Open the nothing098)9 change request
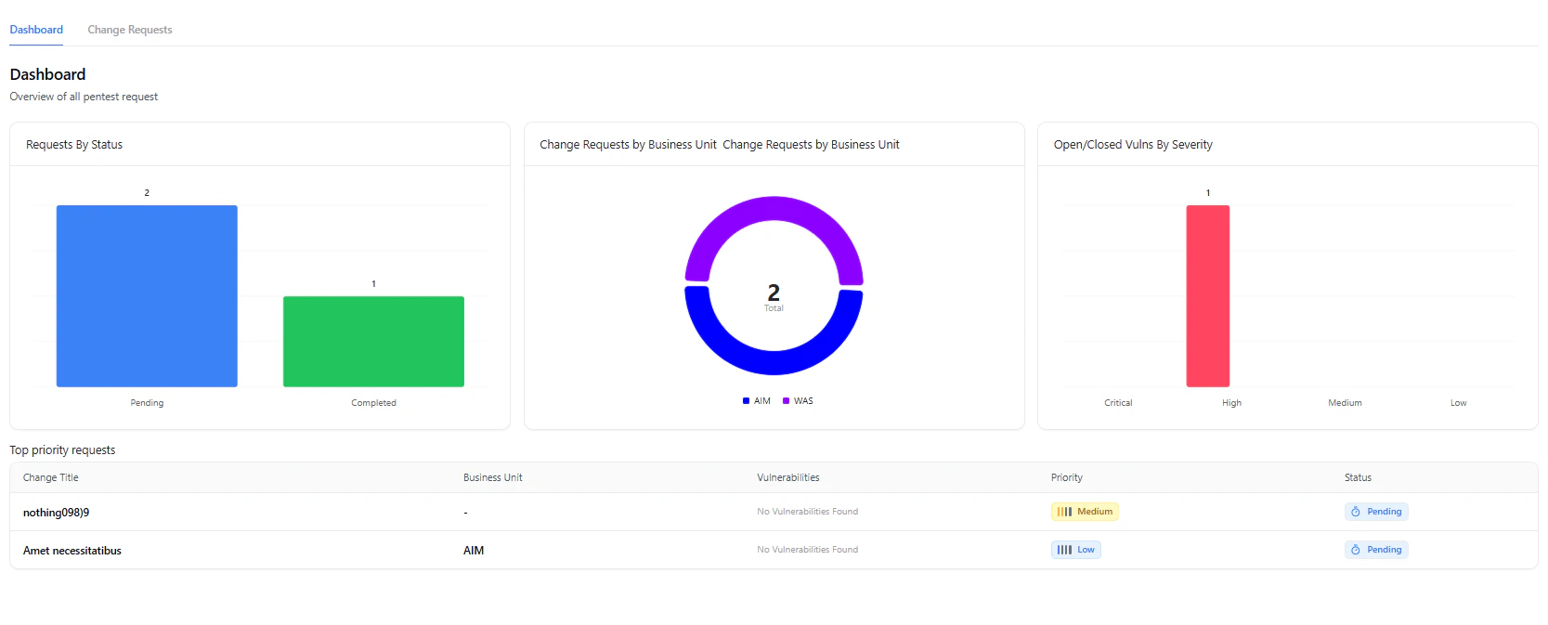Screen dimensions: 1548x625 (57, 513)
